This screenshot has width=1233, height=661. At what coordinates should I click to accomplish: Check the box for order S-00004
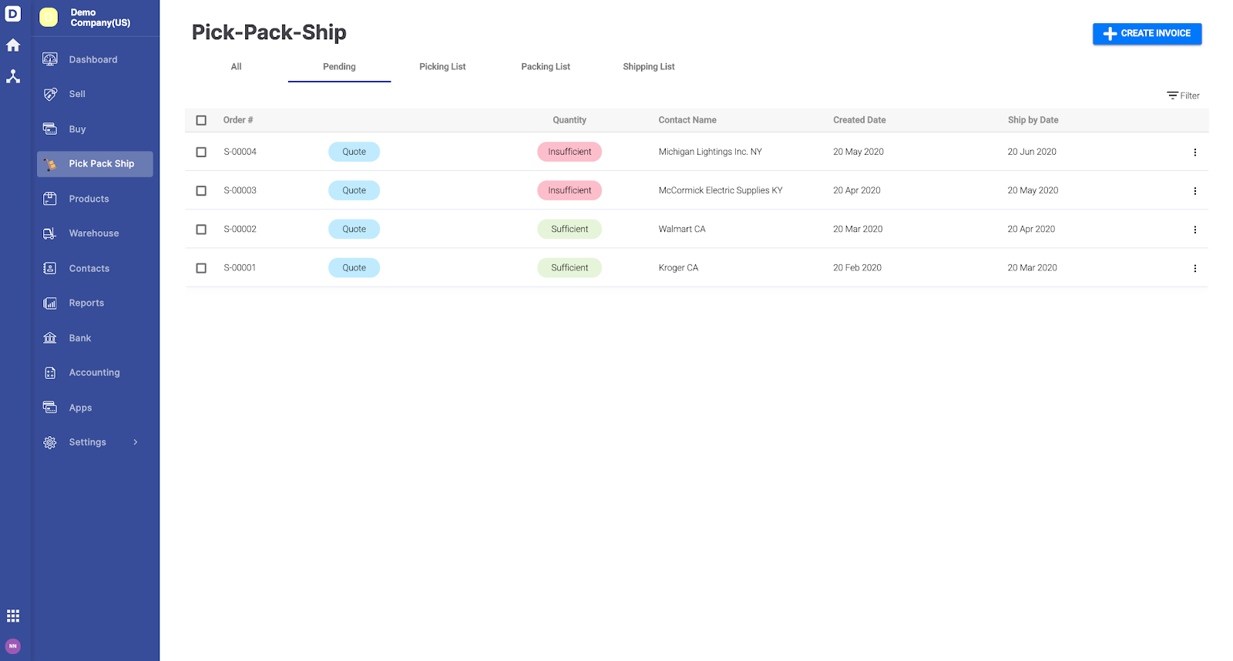click(x=201, y=152)
